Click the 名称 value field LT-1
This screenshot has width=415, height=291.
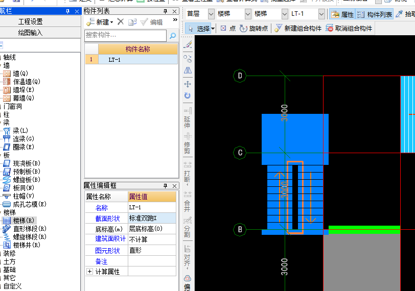(152, 207)
